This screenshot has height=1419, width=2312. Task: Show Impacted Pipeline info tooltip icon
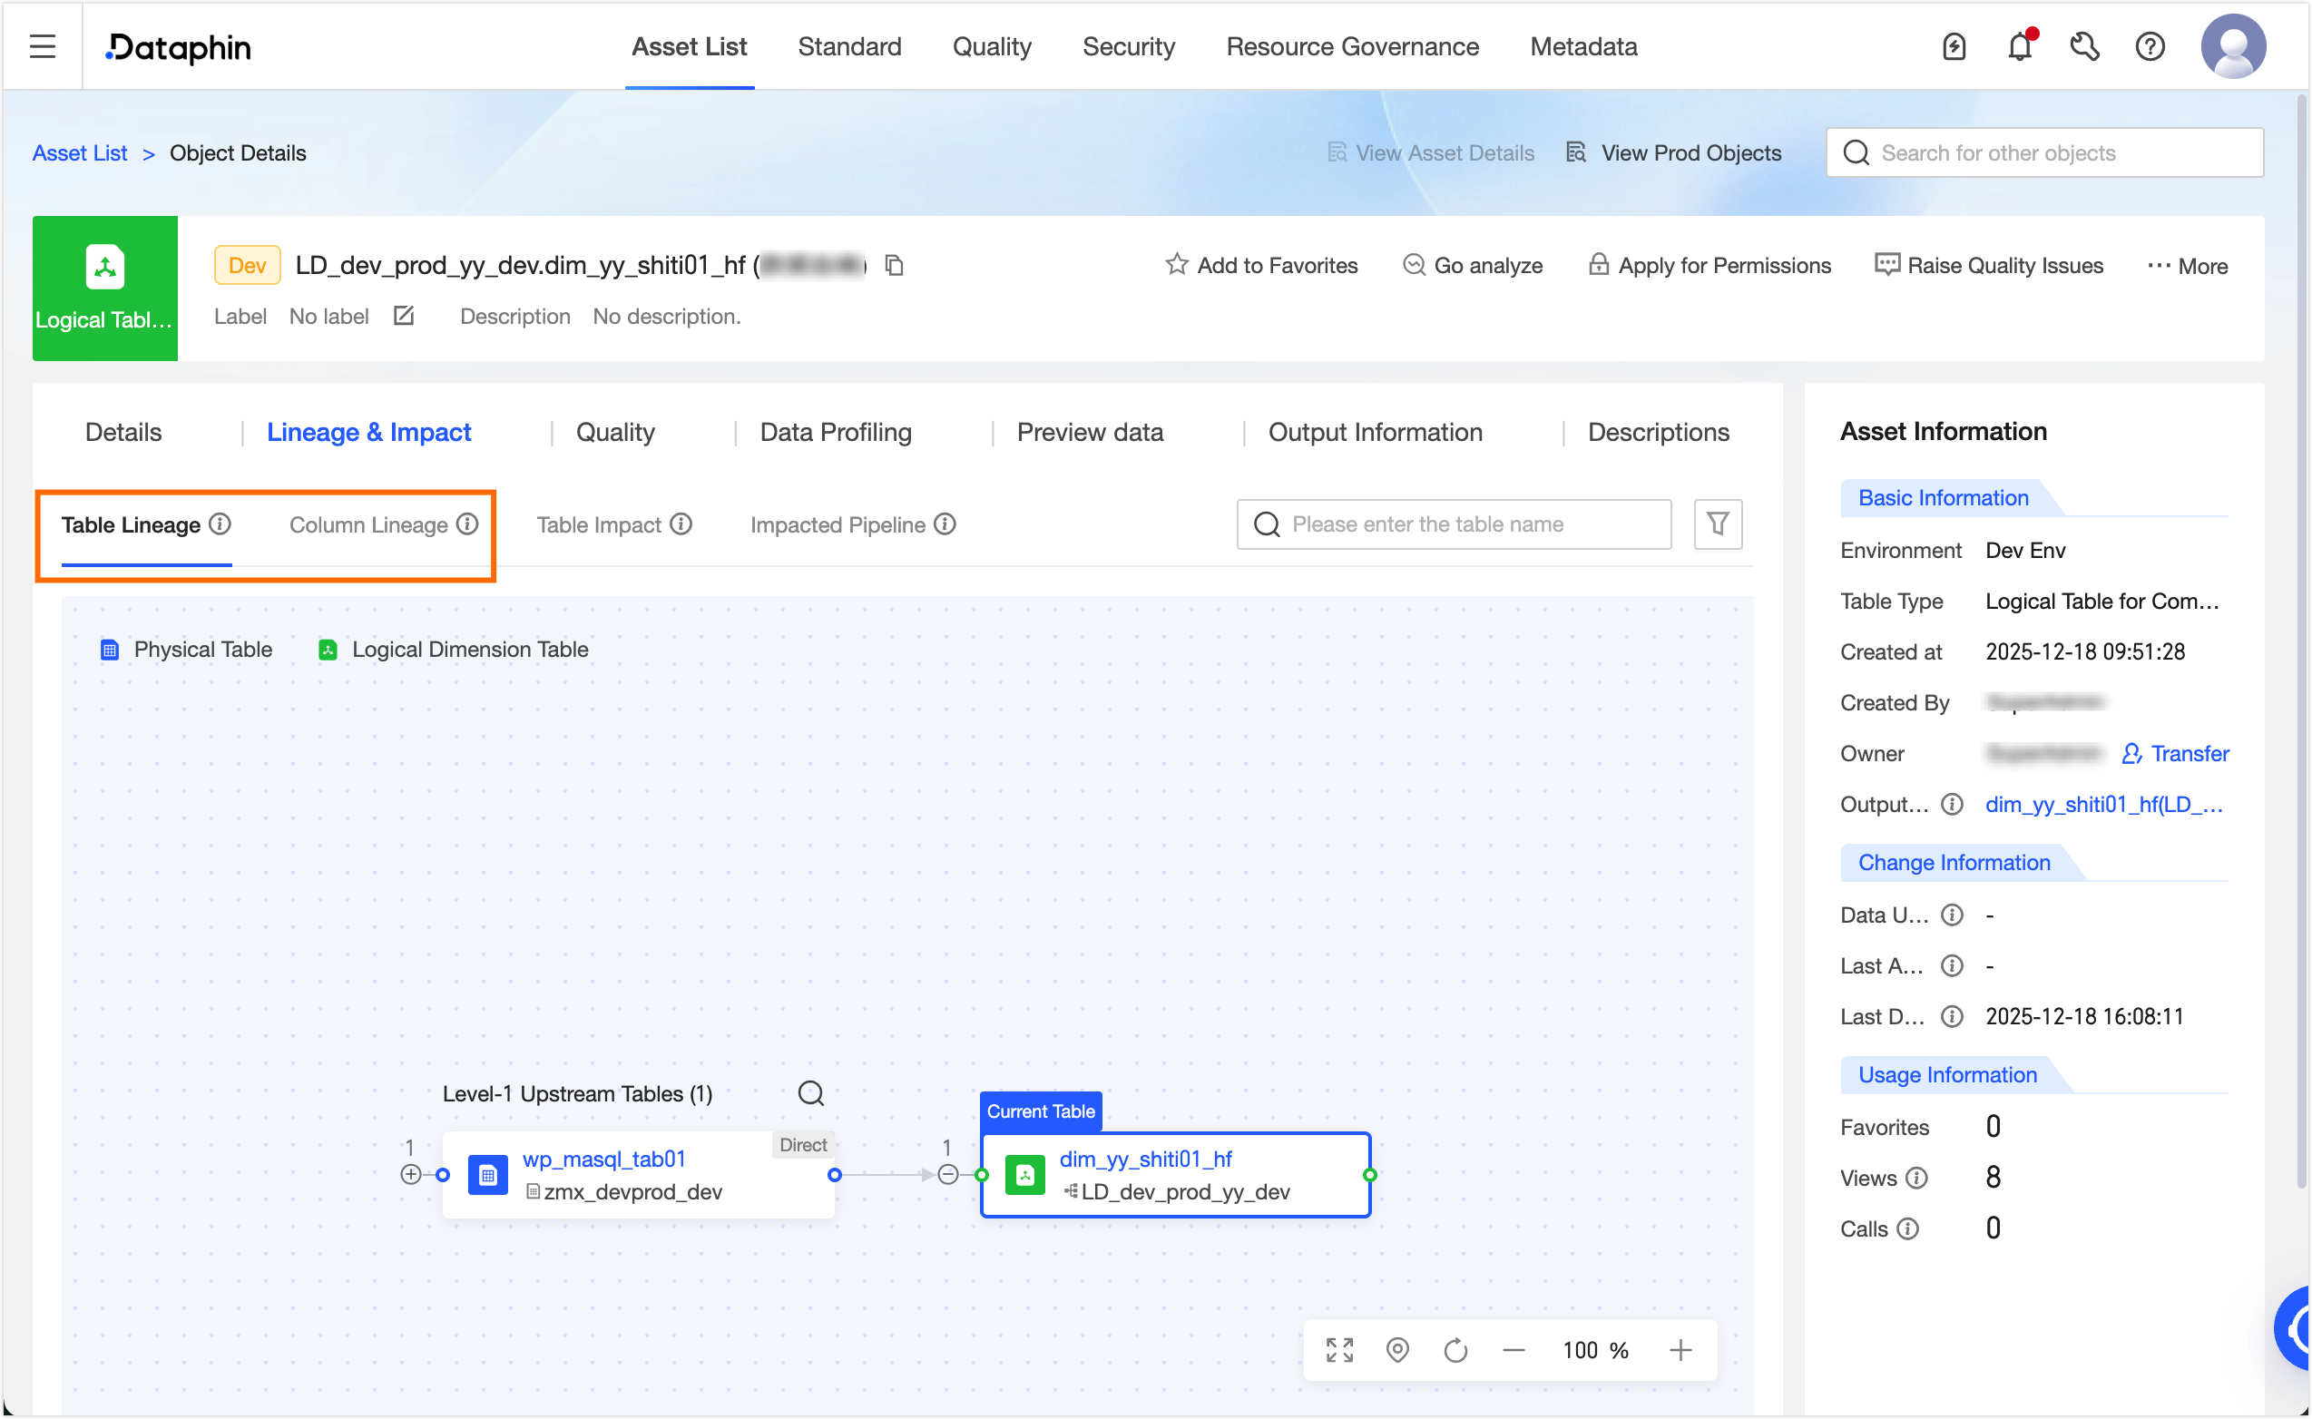[945, 524]
